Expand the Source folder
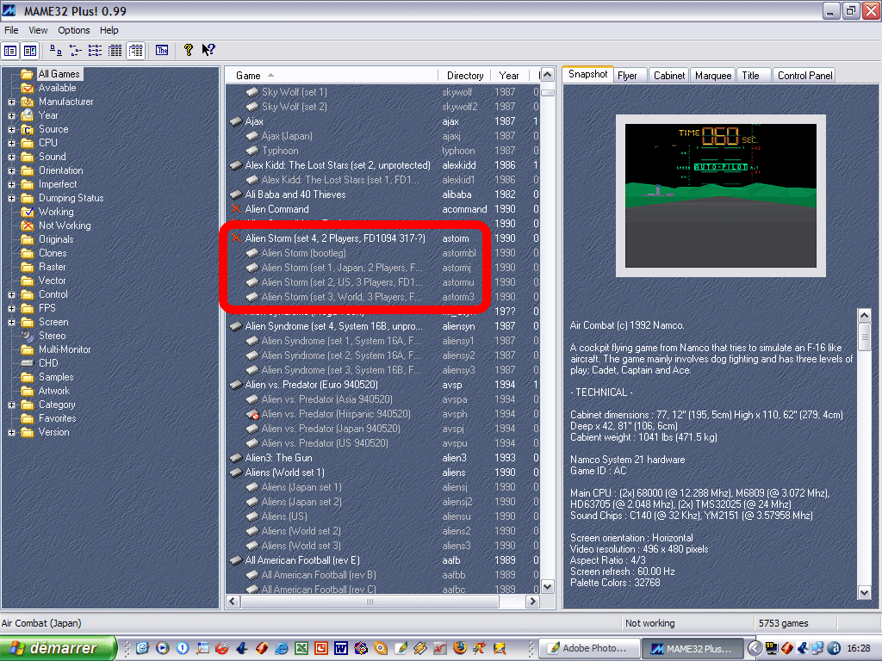882x661 pixels. coord(11,129)
